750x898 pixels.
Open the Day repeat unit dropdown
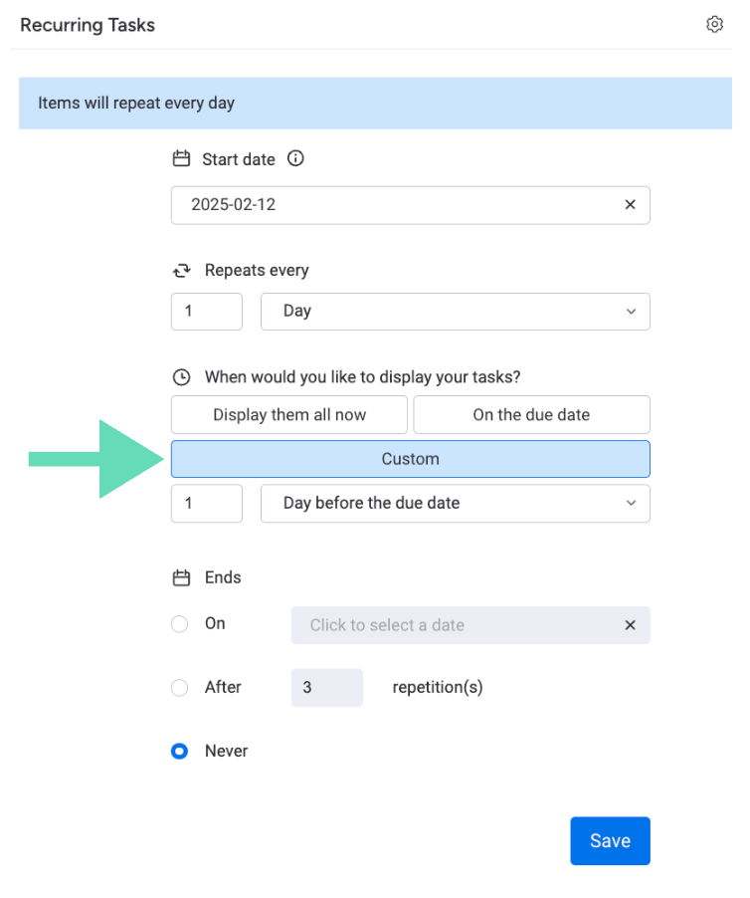click(x=455, y=312)
